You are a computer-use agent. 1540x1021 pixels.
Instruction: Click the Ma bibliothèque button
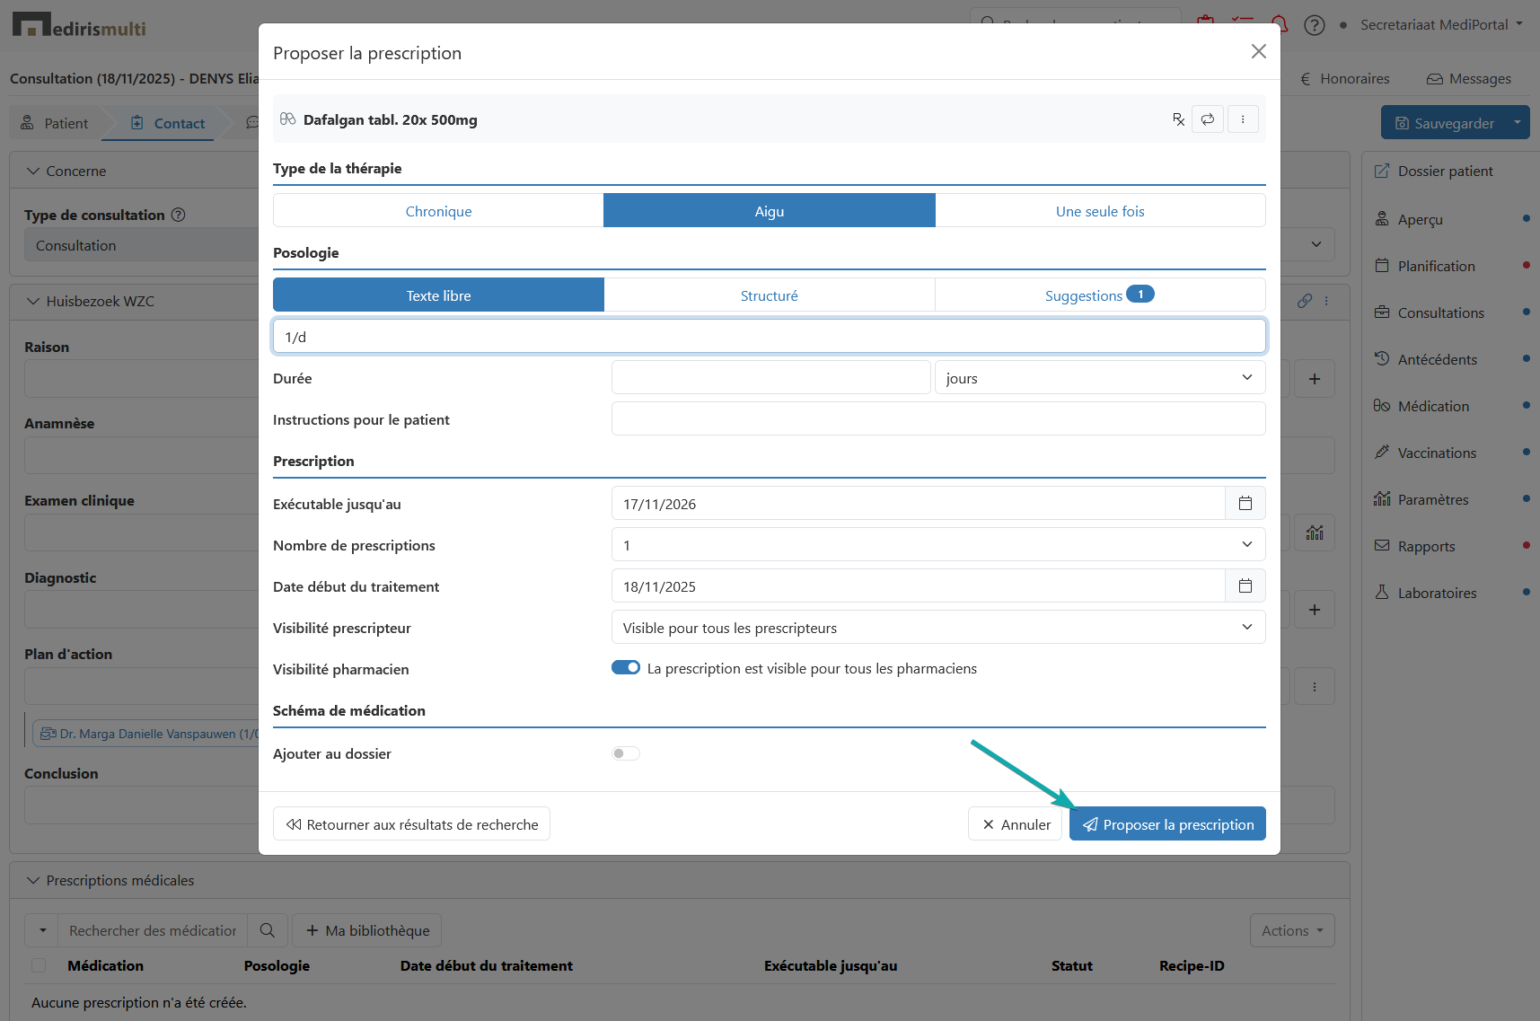pyautogui.click(x=367, y=930)
